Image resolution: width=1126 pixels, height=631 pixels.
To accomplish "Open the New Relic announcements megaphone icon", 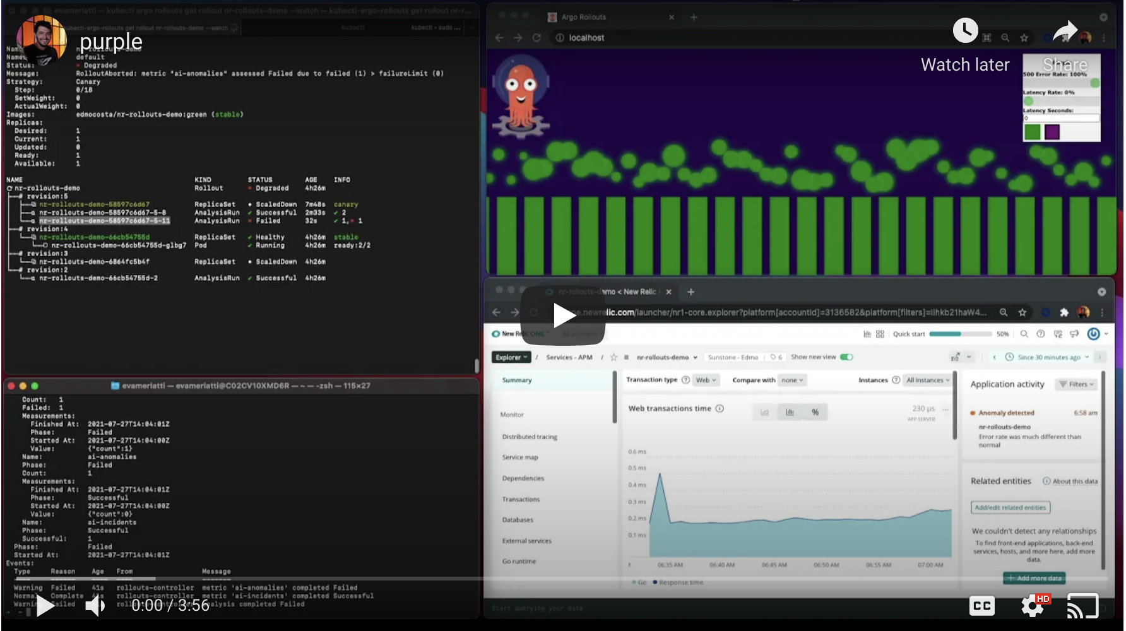I will pyautogui.click(x=1074, y=334).
